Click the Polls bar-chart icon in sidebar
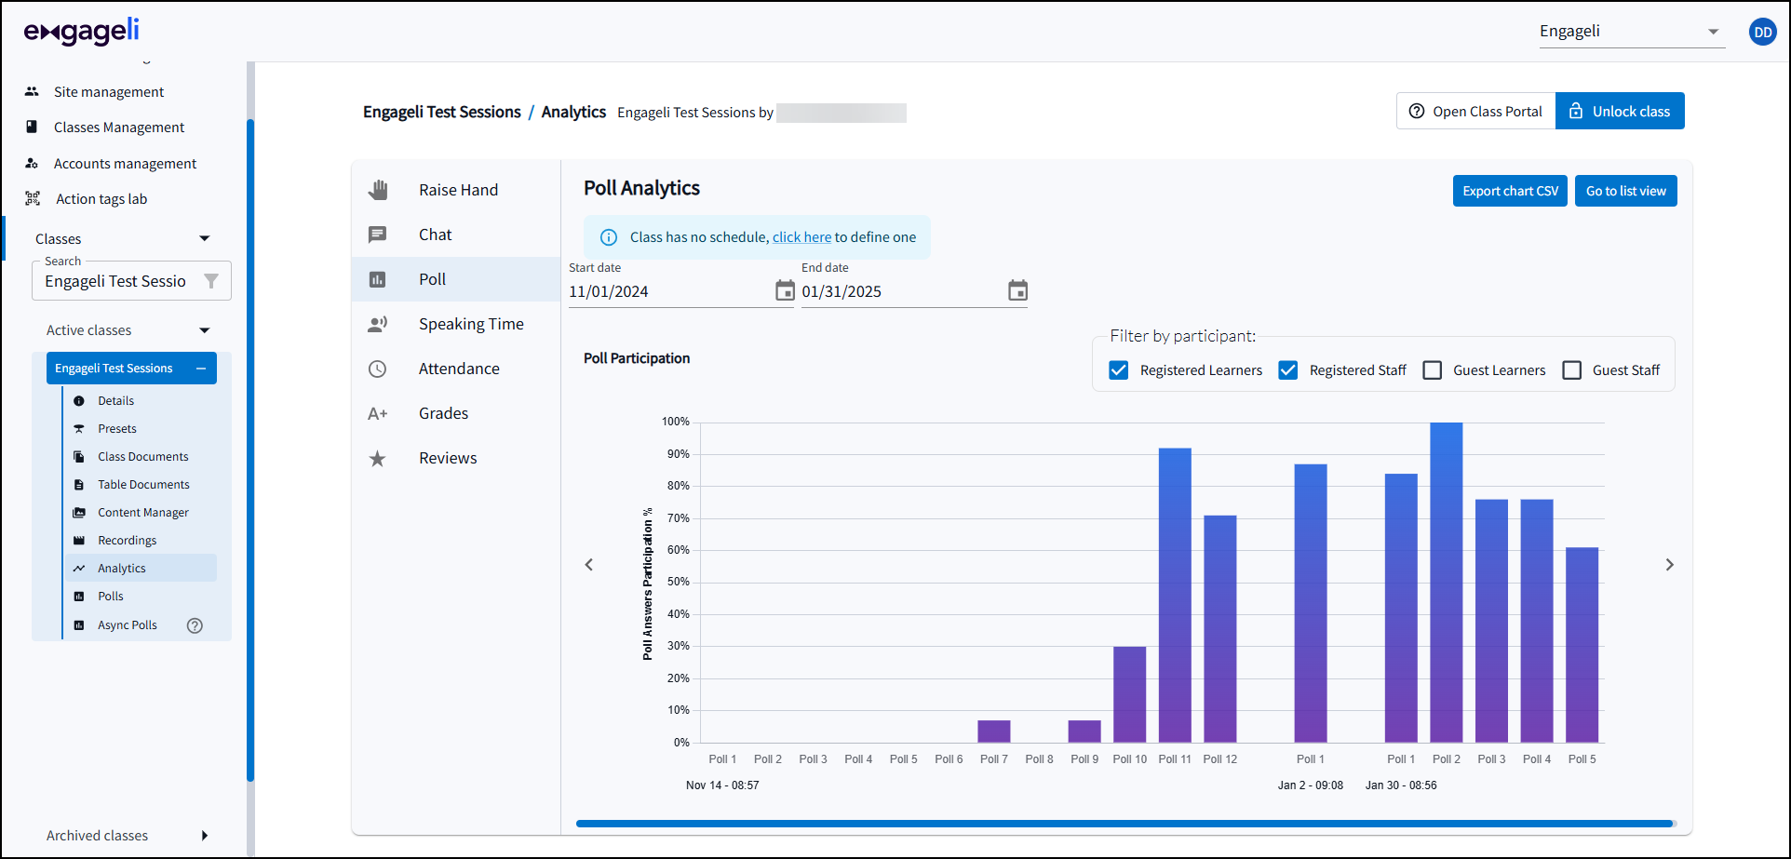This screenshot has width=1791, height=859. point(79,597)
